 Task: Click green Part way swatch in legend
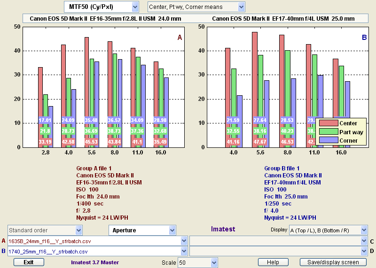point(329,132)
